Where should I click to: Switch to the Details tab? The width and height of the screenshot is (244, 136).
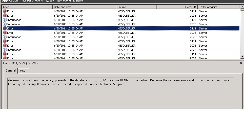[x=23, y=71]
